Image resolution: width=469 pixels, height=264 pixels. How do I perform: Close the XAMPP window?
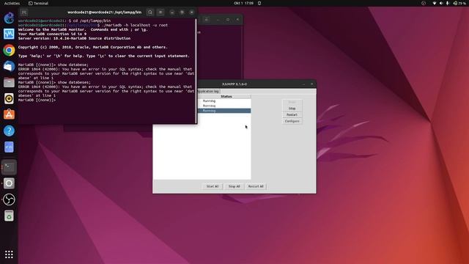pyautogui.click(x=311, y=84)
